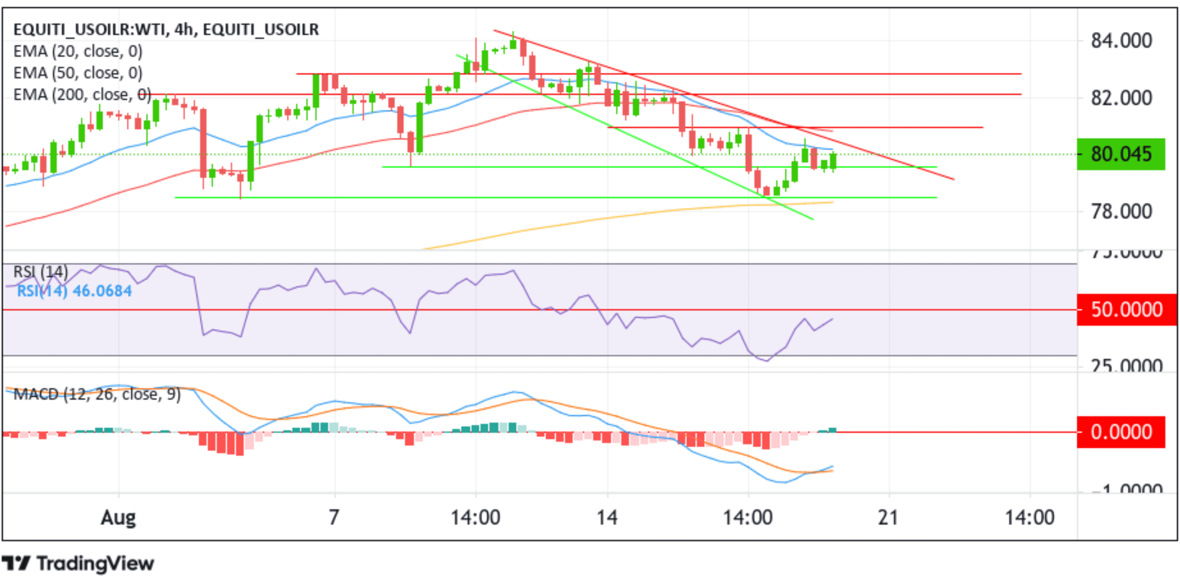Screen dimensions: 1180x583
Task: Select the EMA (20, close, 0) legend
Action: point(78,51)
